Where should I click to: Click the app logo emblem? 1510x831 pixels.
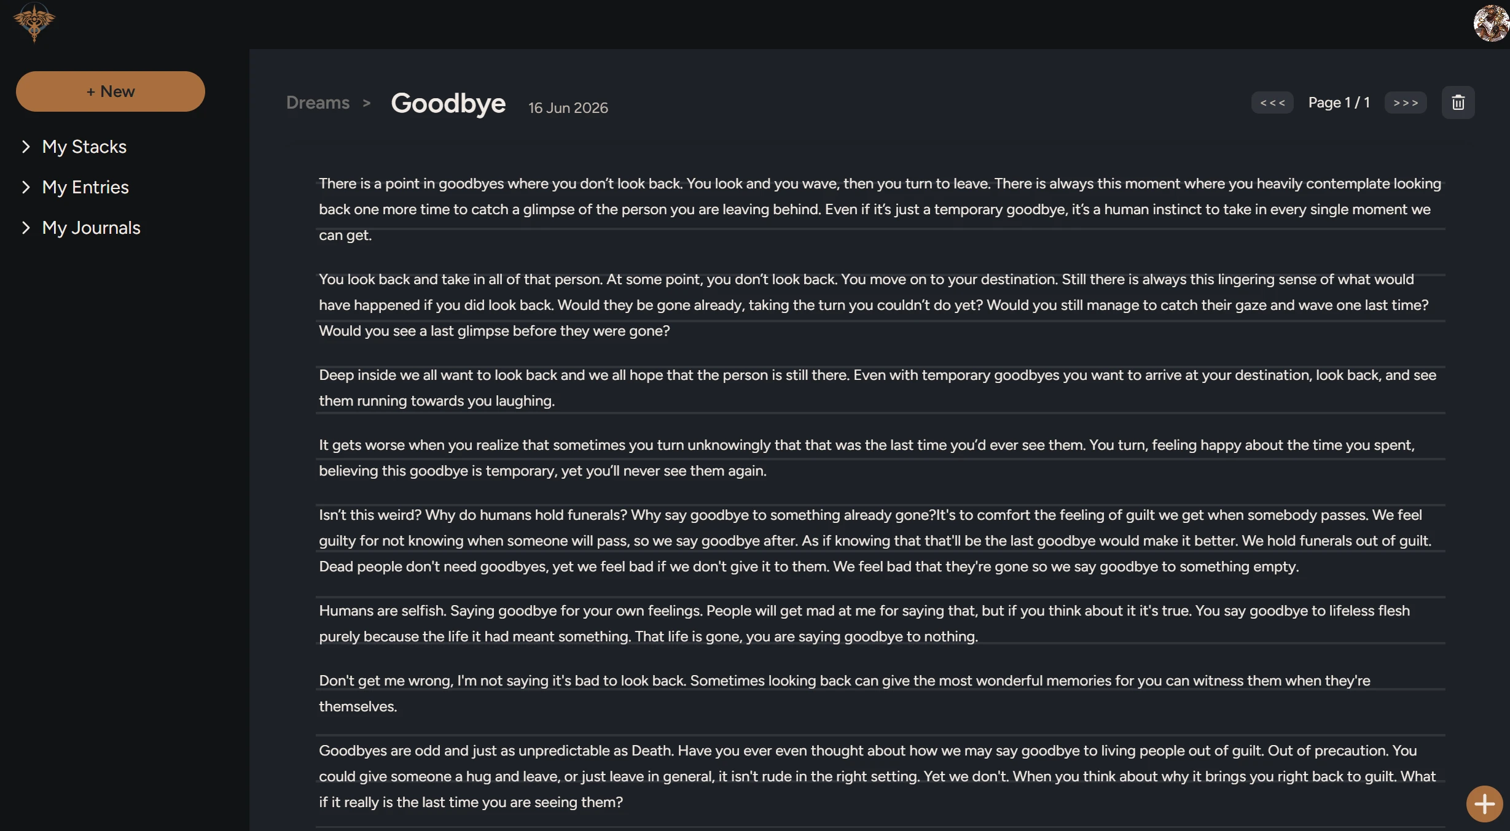tap(34, 23)
